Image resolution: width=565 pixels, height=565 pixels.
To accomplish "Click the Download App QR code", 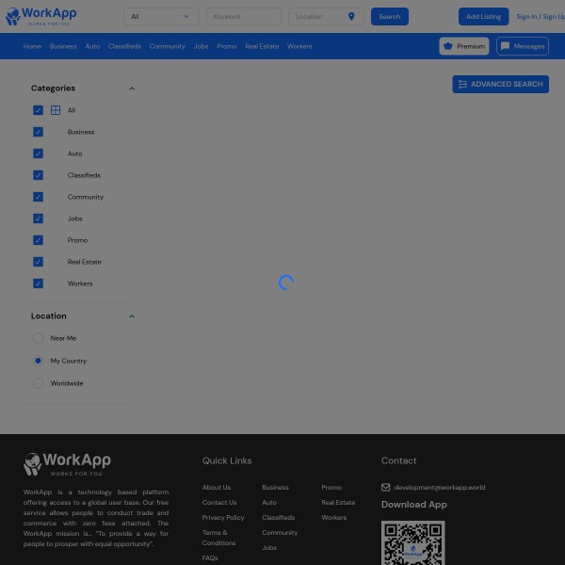I will coord(413,542).
